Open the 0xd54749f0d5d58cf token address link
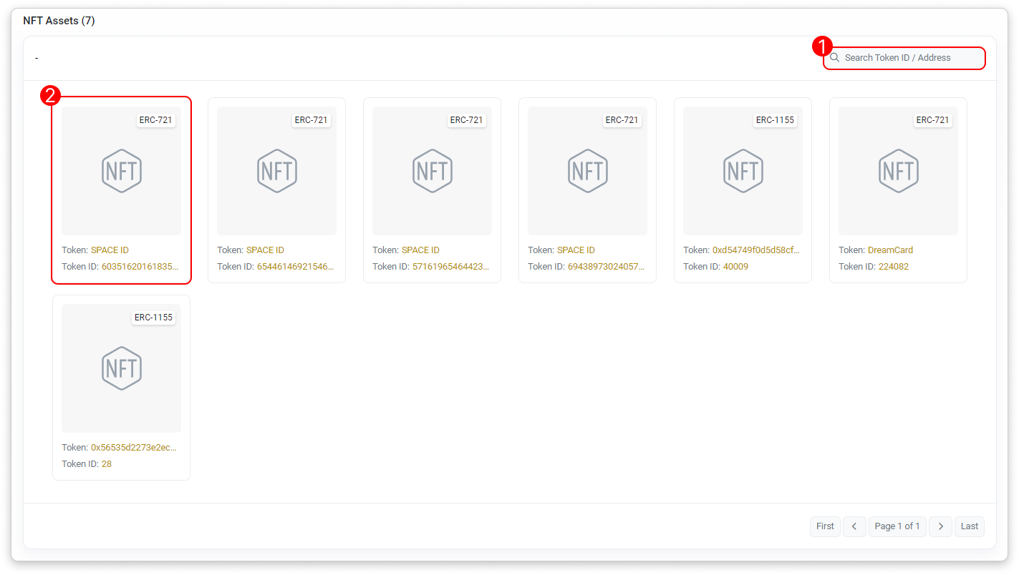This screenshot has height=575, width=1019. (x=756, y=250)
